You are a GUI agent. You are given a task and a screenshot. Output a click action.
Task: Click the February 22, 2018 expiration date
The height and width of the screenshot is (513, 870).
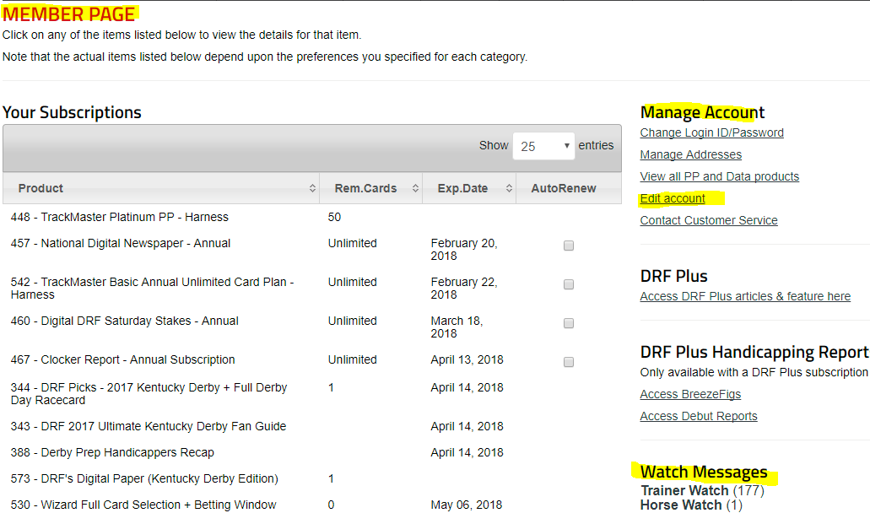click(464, 289)
